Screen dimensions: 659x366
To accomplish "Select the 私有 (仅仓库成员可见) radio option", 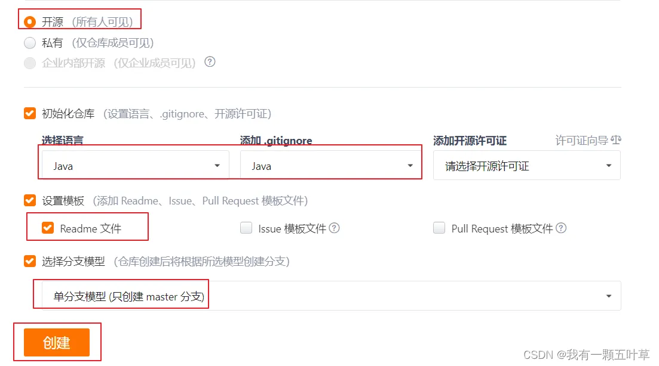I will coord(30,43).
